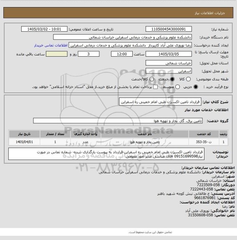Click the empty remaining hours field
237x240 pixels.
[57, 54]
